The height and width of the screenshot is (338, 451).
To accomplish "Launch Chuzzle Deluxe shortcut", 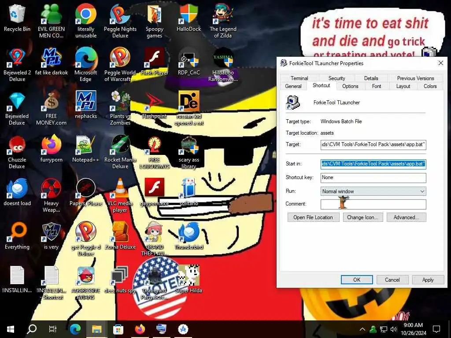I will point(17,152).
